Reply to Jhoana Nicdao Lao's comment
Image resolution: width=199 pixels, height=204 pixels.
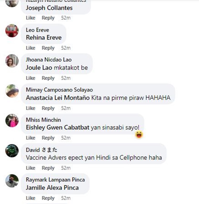pyautogui.click(x=48, y=78)
